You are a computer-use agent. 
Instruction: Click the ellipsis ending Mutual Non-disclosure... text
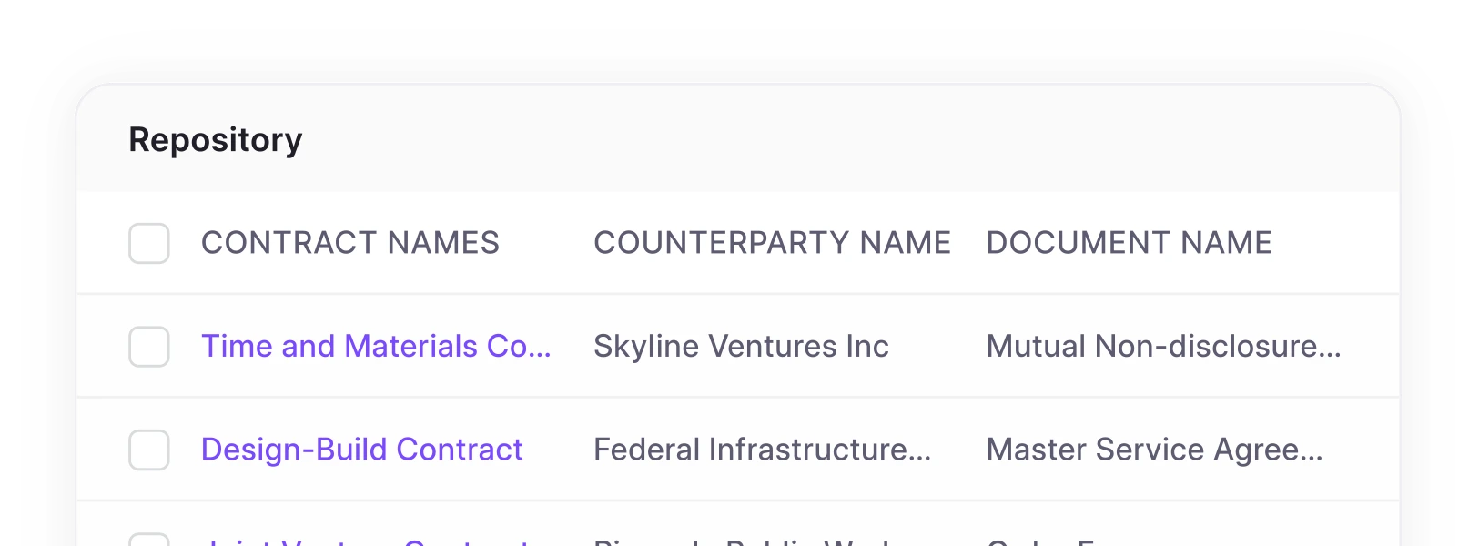point(1330,351)
